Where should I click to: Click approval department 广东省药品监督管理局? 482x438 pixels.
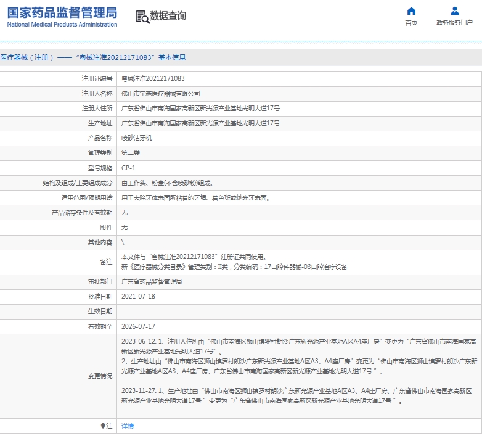pyautogui.click(x=152, y=282)
